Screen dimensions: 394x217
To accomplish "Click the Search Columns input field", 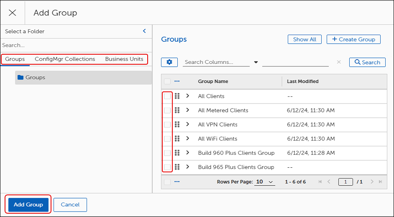I will 216,62.
